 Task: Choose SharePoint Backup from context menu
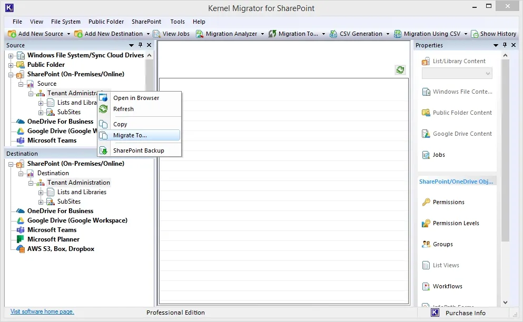tap(140, 150)
